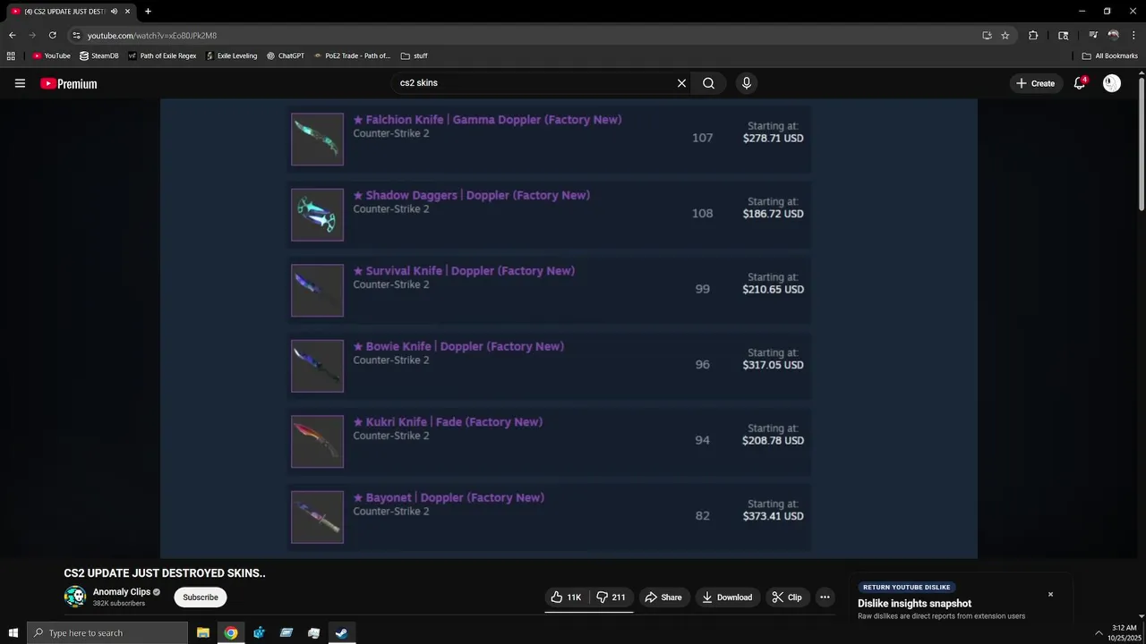Click the Create button
The image size is (1146, 644).
1035,83
